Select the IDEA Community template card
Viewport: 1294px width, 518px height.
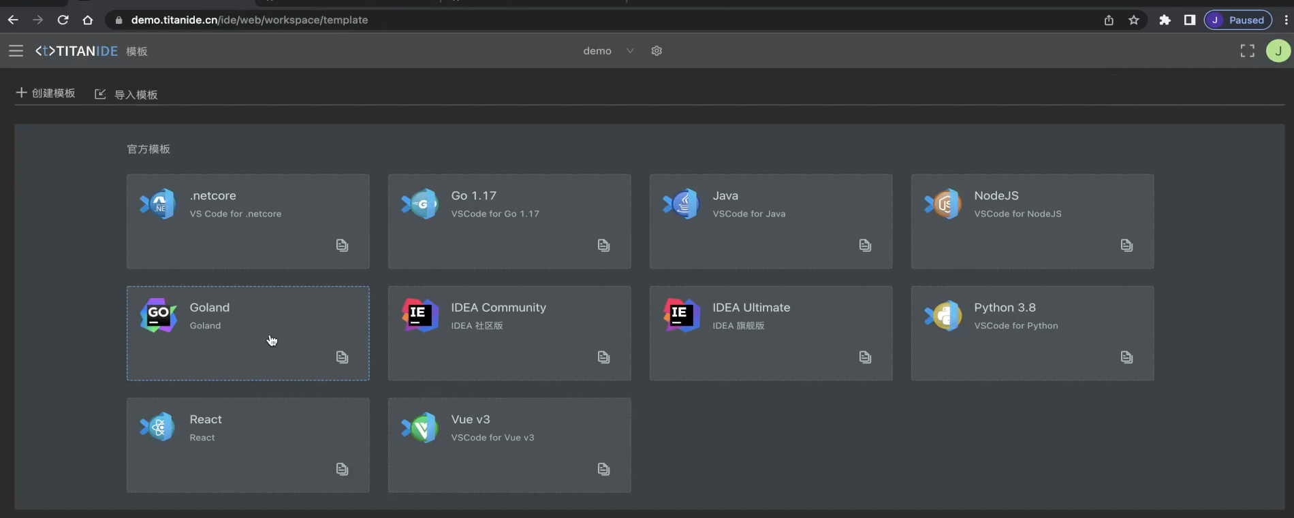click(x=509, y=333)
